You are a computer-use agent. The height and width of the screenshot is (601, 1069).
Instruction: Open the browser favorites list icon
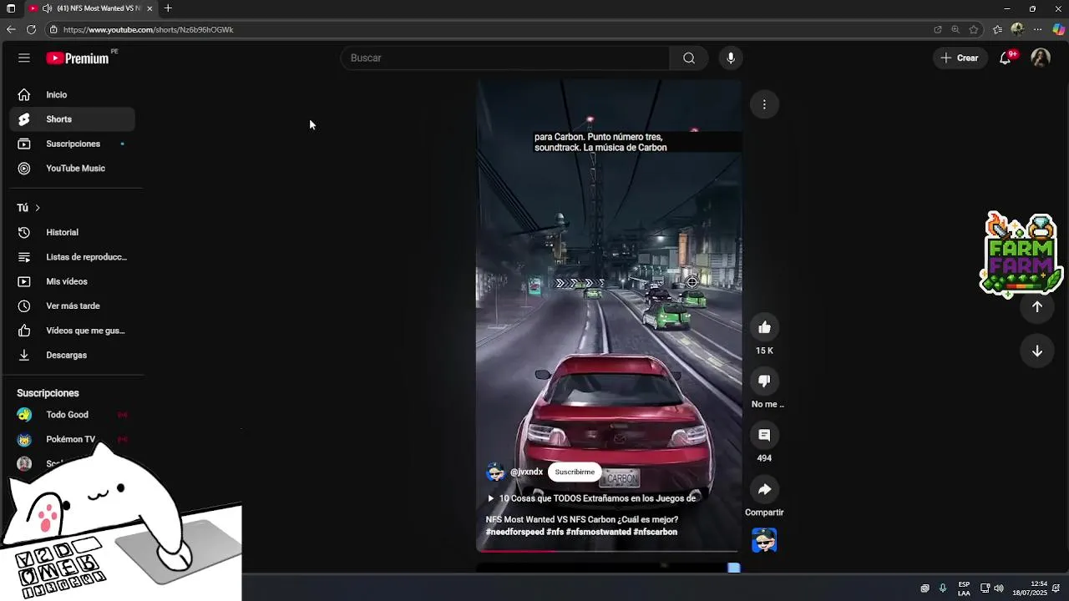coord(997,29)
